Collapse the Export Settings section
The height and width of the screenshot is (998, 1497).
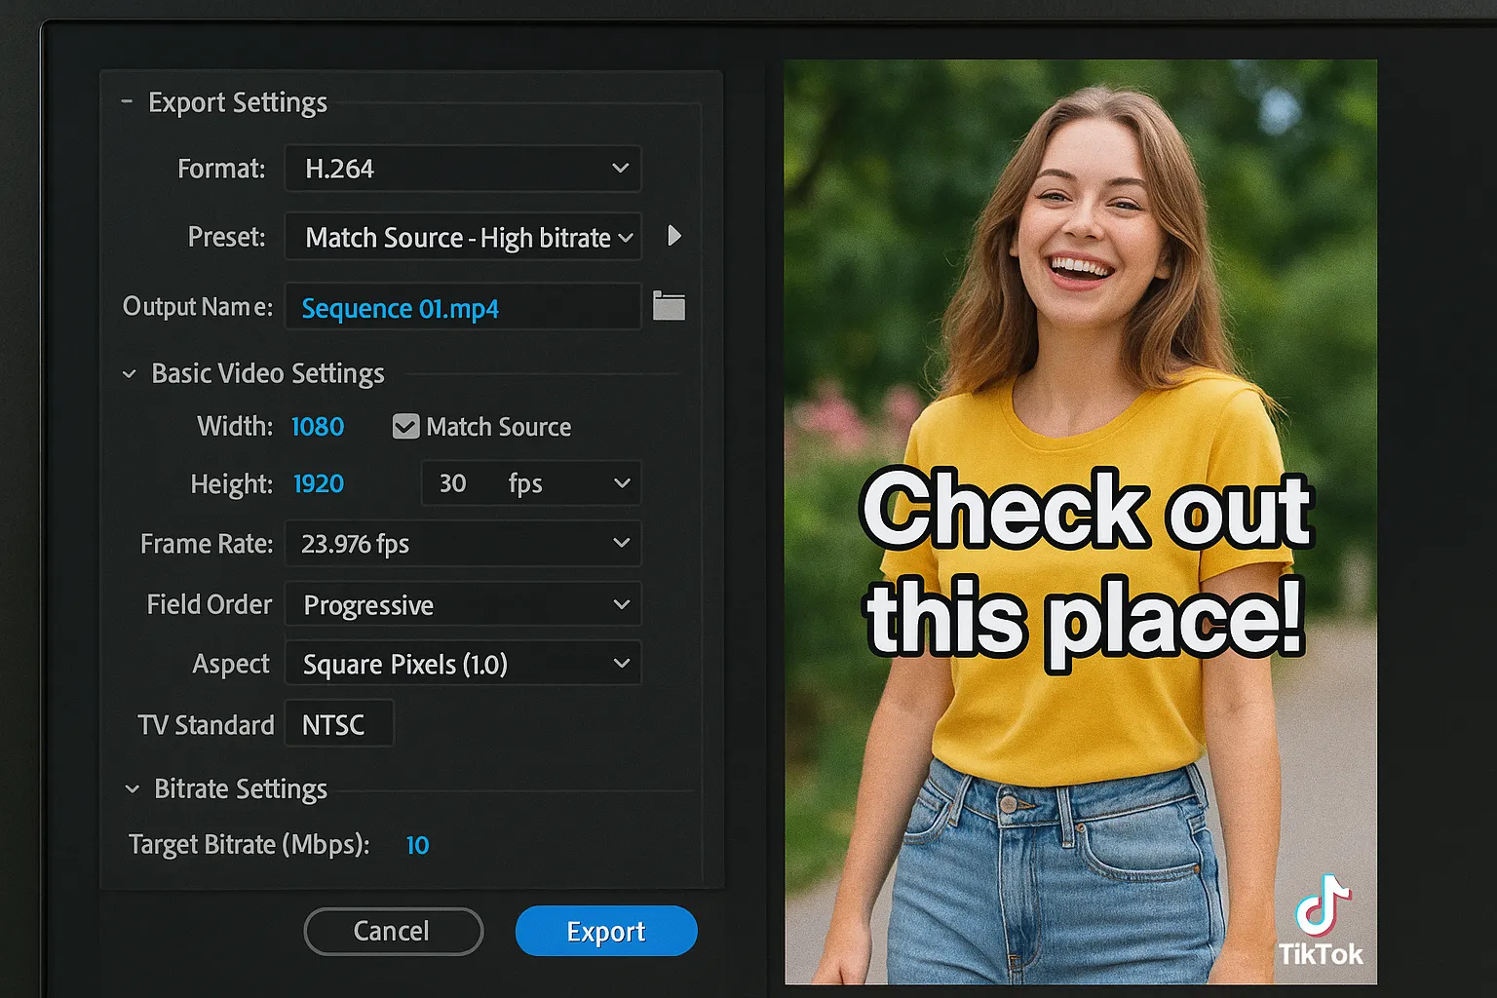click(x=127, y=101)
